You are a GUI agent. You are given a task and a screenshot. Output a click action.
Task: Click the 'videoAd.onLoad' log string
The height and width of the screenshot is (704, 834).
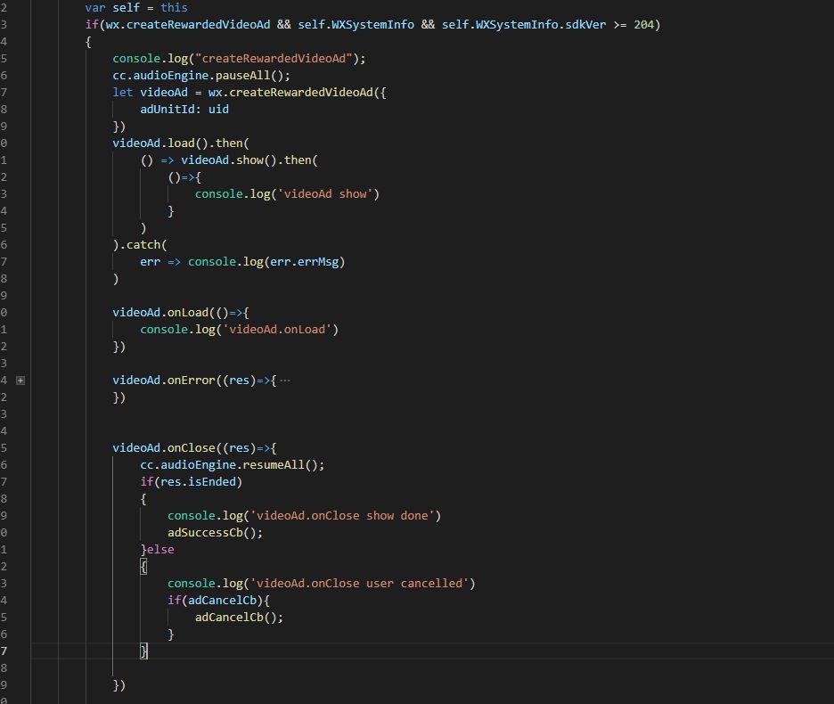pyautogui.click(x=277, y=330)
